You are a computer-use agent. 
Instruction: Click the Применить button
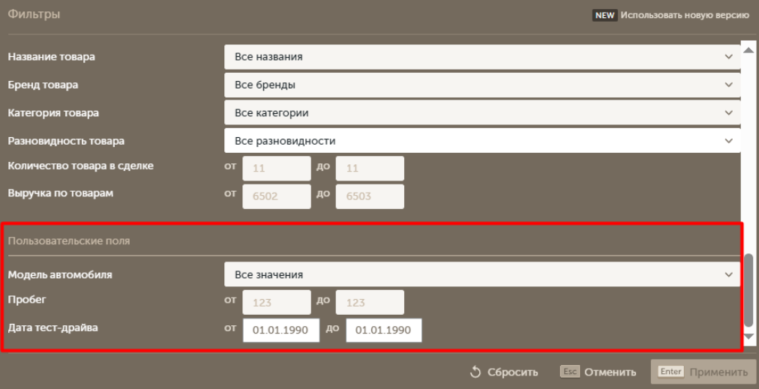point(702,372)
